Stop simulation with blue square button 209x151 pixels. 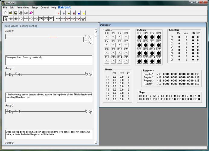(79, 13)
